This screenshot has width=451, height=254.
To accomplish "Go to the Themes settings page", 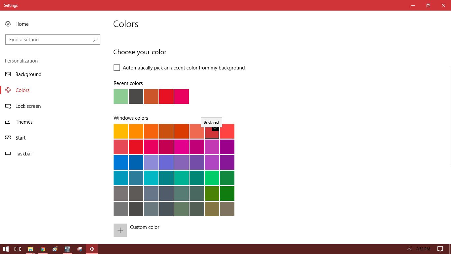I will [x=24, y=122].
